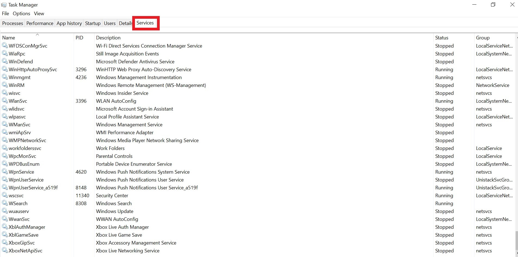This screenshot has height=257, width=518.
Task: Click the WMPNetworkSvc service icon
Action: click(x=5, y=140)
